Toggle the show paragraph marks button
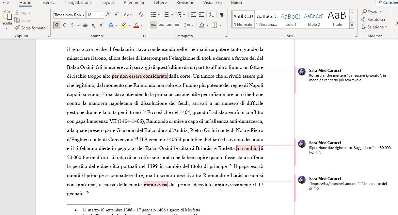Screen dimensions: 398x215 (x=222, y=15)
